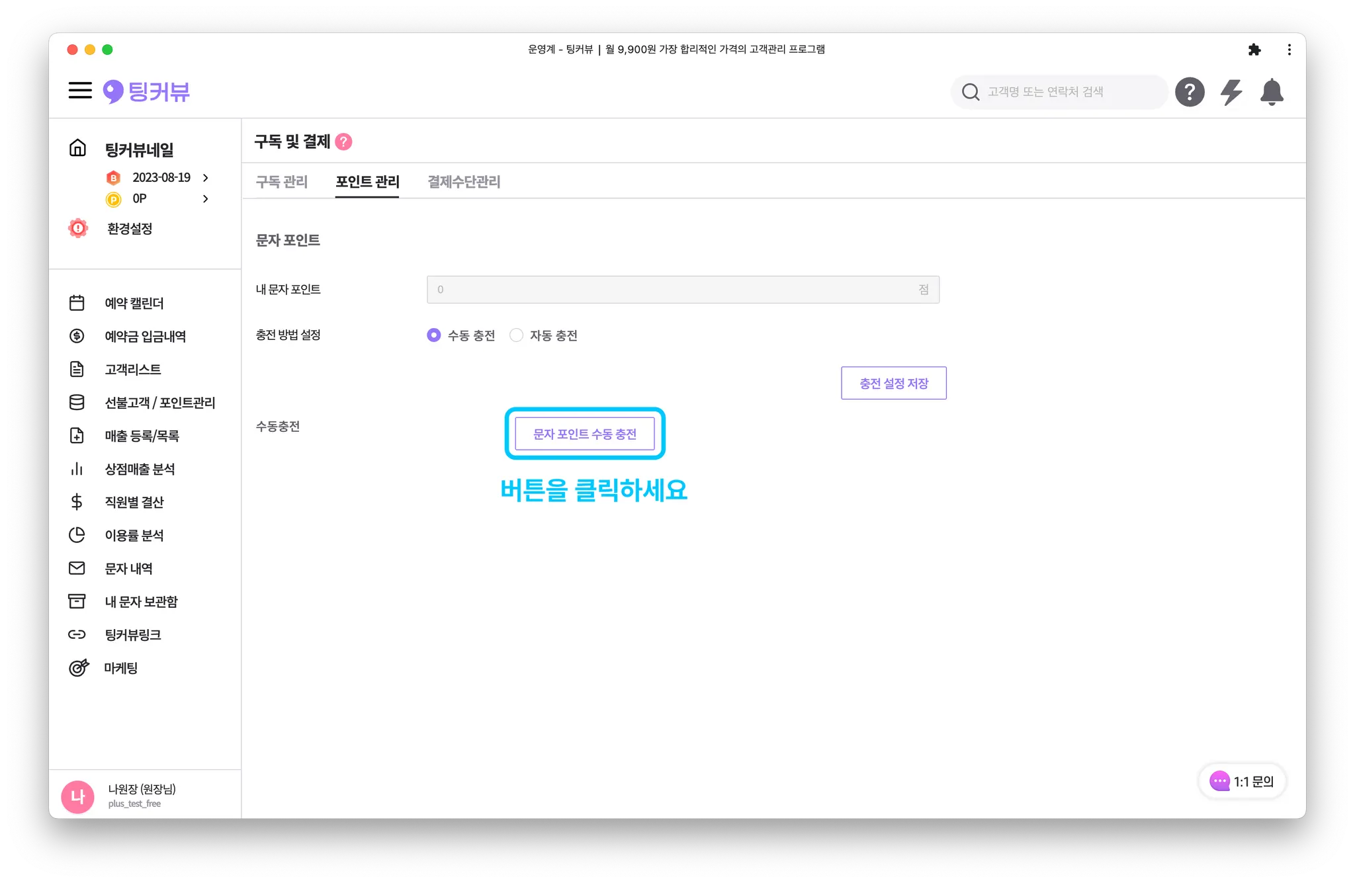This screenshot has height=883, width=1355.
Task: Click the pink help icon beside 구독 및 결제
Action: click(x=344, y=142)
